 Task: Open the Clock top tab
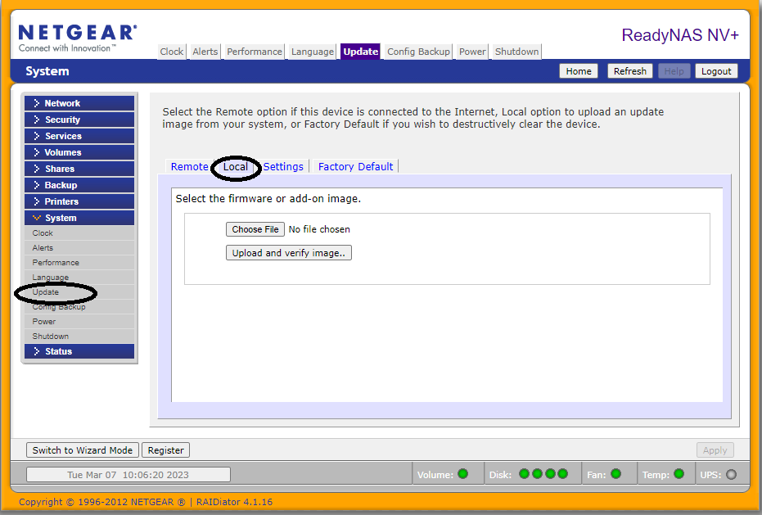(172, 52)
